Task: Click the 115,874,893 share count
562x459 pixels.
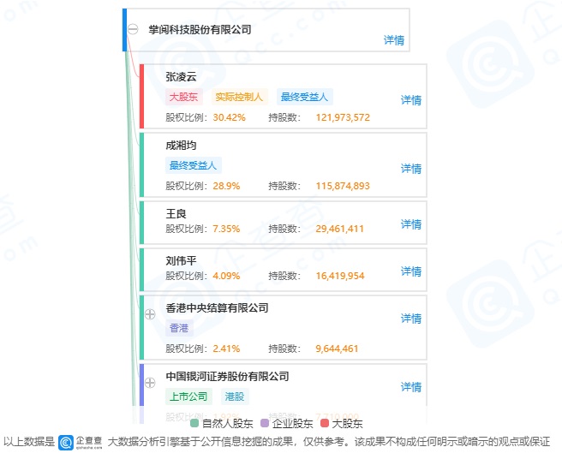Action: click(343, 186)
